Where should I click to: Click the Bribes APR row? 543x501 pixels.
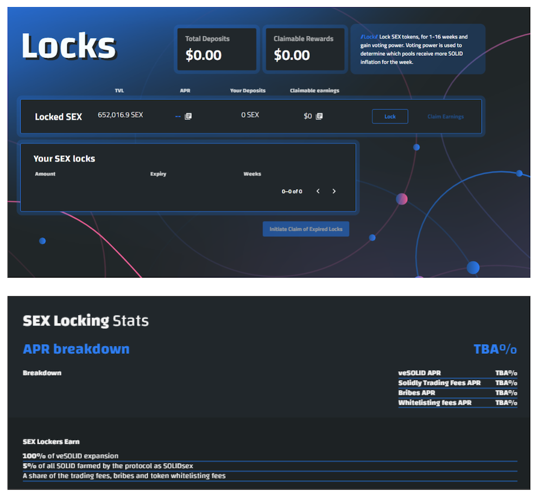click(x=458, y=393)
